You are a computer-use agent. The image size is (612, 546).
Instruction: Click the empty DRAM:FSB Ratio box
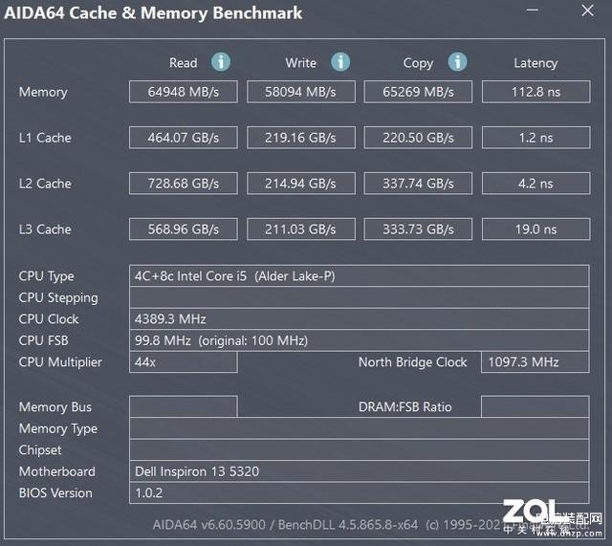535,406
